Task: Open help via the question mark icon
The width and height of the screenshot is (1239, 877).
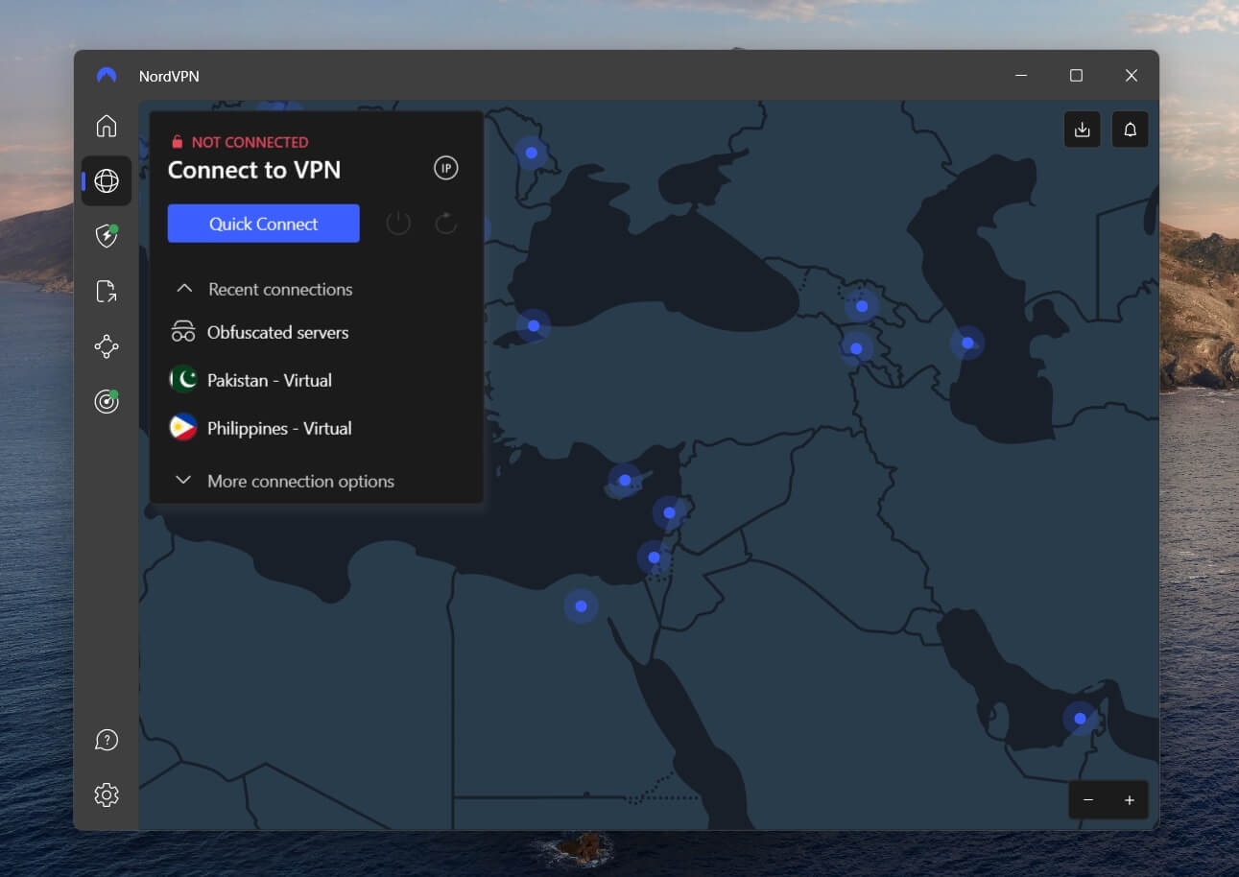Action: pos(107,740)
